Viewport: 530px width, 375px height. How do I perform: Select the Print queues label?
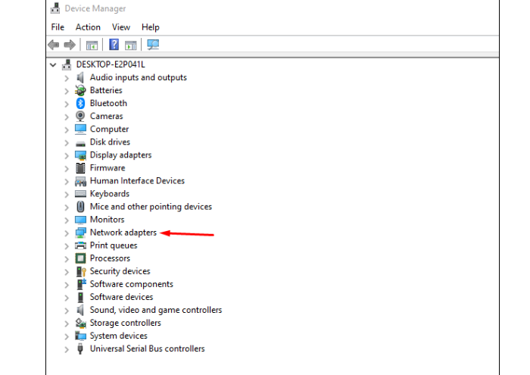(x=114, y=245)
